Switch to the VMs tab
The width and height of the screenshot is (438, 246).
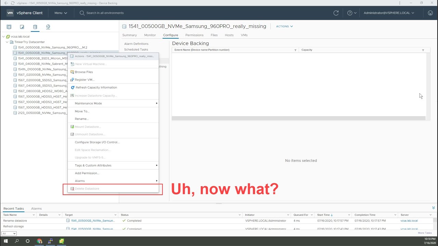pyautogui.click(x=244, y=35)
